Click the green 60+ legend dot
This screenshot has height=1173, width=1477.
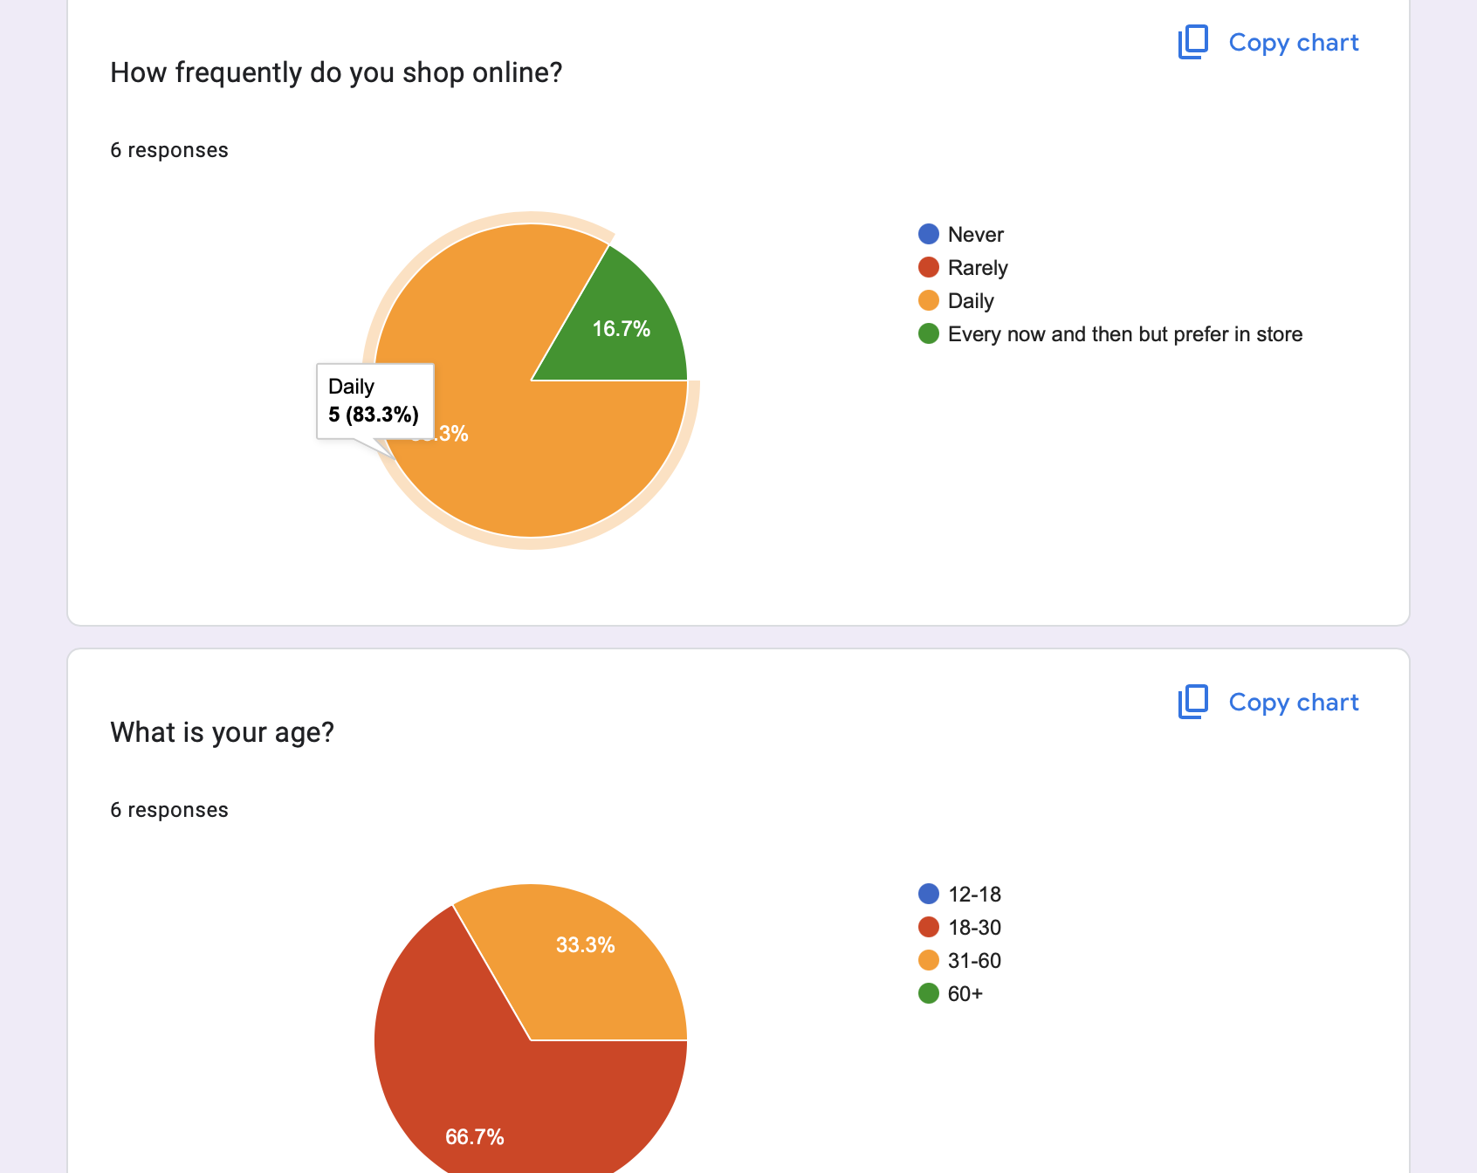point(929,993)
